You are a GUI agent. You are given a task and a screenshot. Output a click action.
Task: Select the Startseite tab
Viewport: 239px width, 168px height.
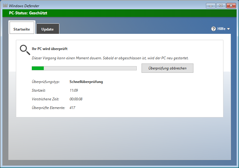(22, 29)
